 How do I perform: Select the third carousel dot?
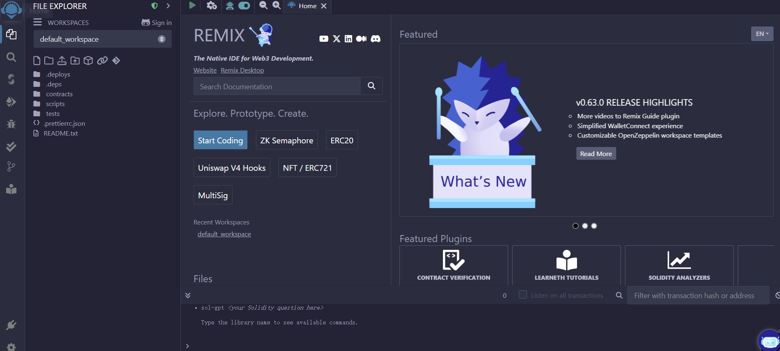coord(594,226)
